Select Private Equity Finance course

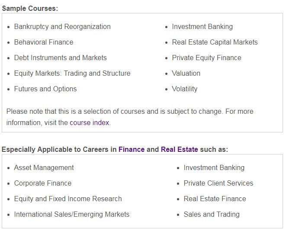pos(207,58)
